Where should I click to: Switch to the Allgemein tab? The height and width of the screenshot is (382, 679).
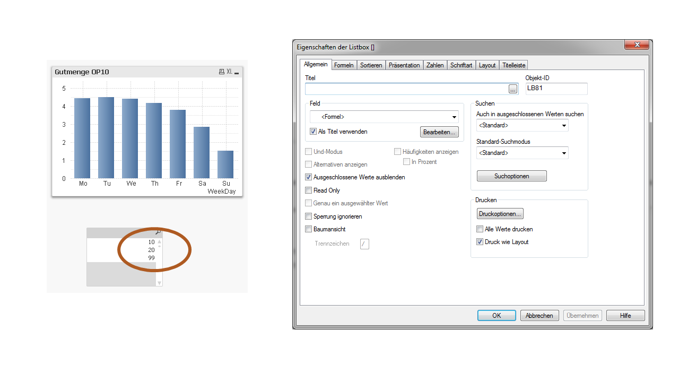(x=316, y=64)
